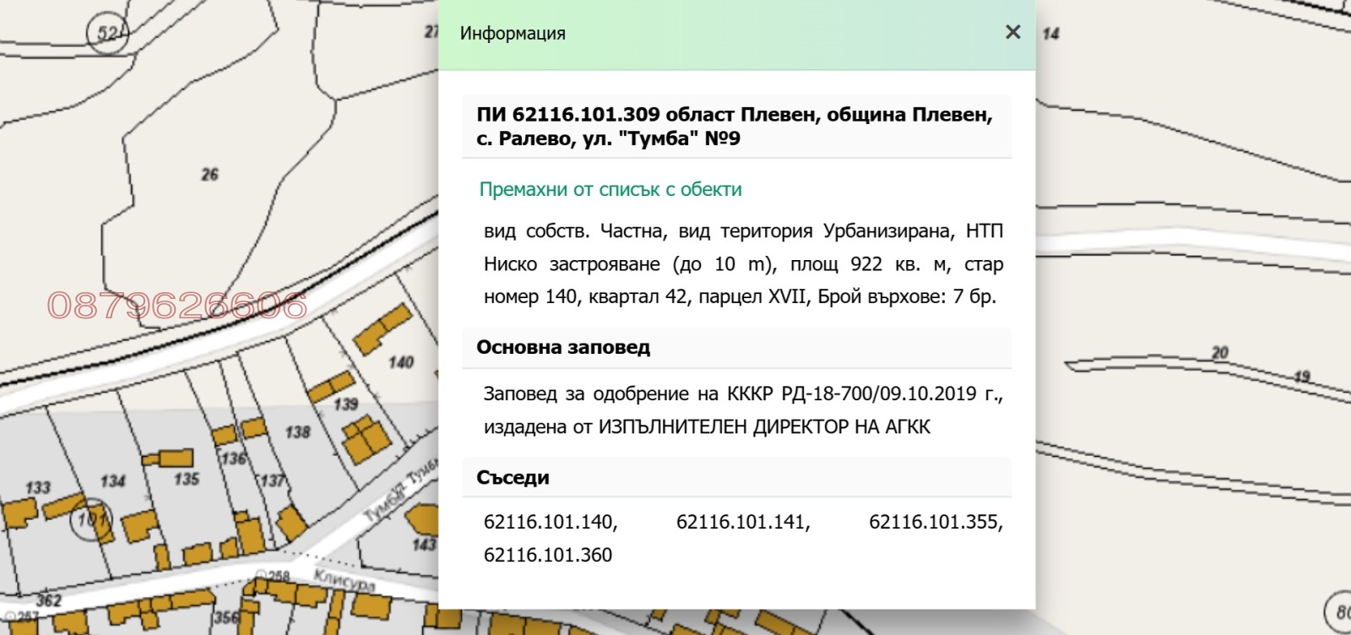Screen dimensions: 1351x635
Task: Click the Премахни от списък с обекти link
Action: coord(610,189)
